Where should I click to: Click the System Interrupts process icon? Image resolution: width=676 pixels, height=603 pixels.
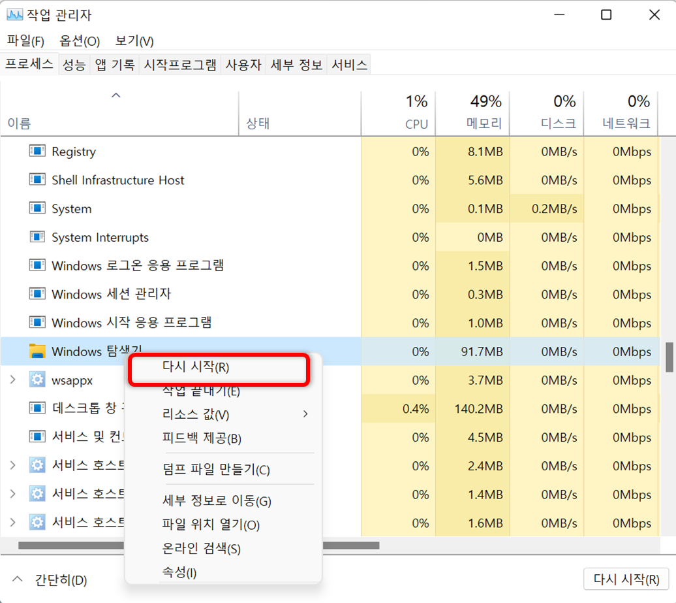point(37,237)
